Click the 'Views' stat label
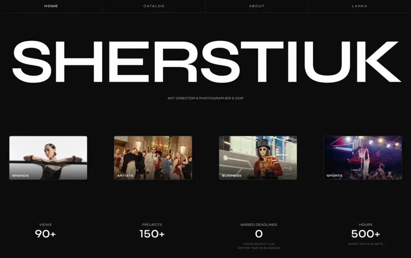 (45, 225)
